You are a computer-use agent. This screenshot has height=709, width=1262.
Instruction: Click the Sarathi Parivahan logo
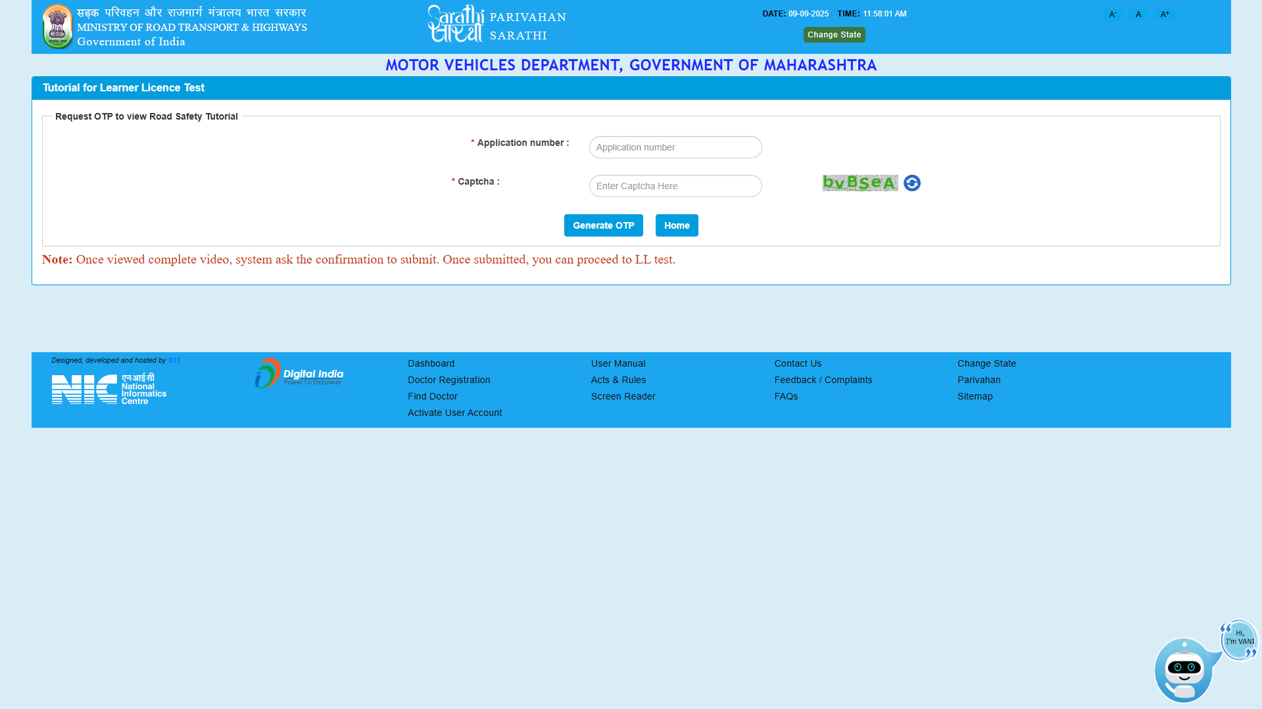pos(497,25)
